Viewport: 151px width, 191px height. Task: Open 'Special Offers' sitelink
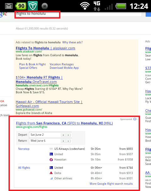[x=28, y=68]
